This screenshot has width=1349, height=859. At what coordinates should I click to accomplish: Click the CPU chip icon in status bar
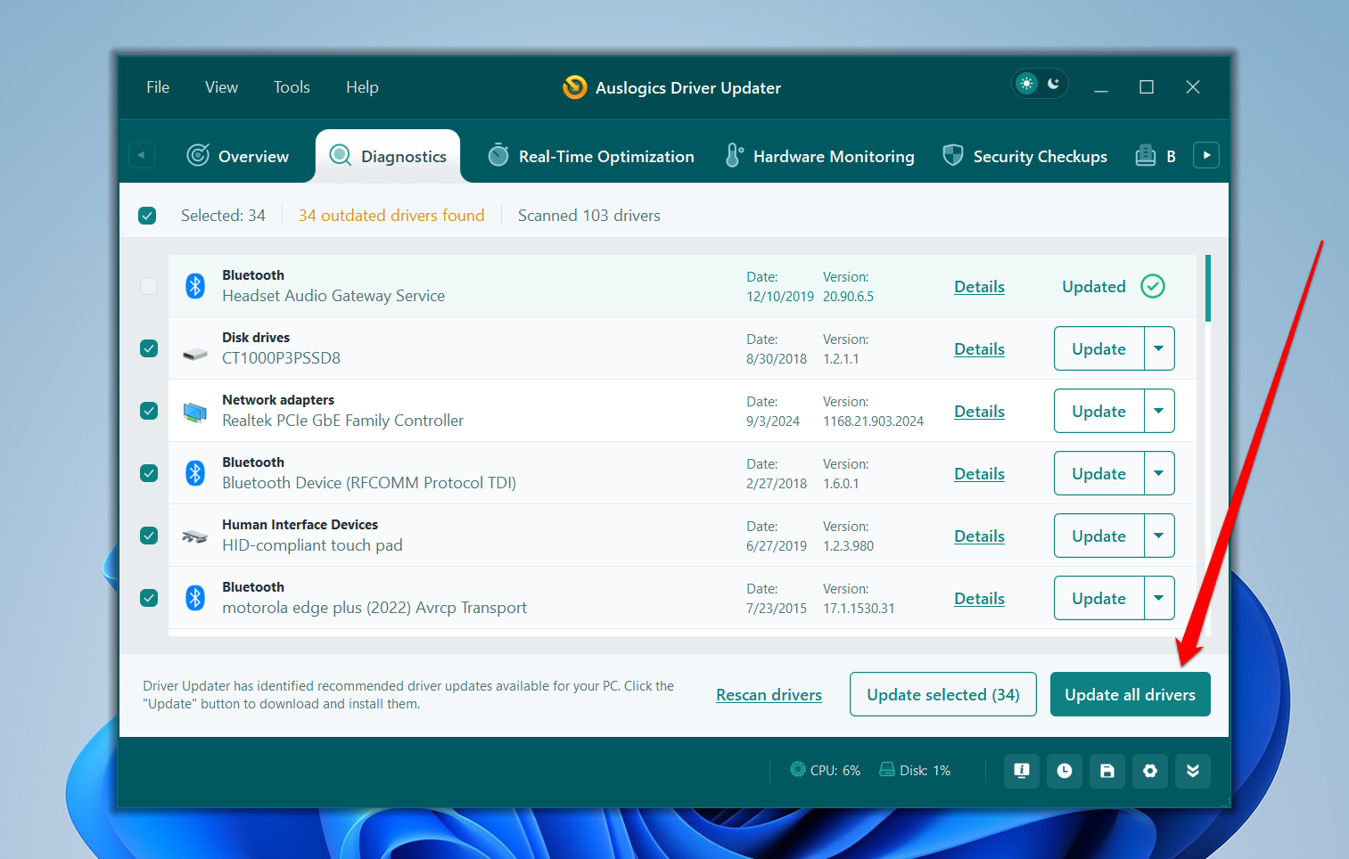pos(797,769)
